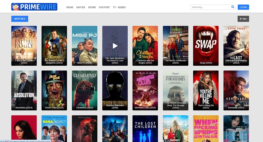
Task: Select the Swap (2024) movie thumbnail
Action: [x=206, y=44]
